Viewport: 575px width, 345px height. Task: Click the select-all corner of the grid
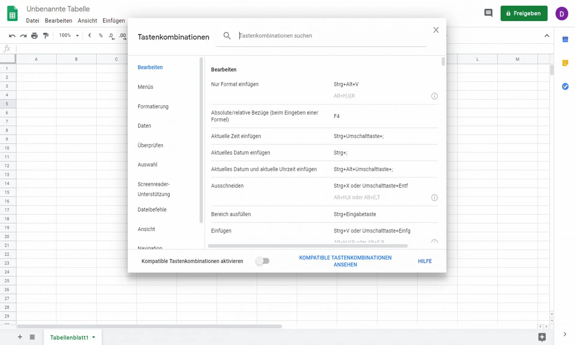point(7,59)
